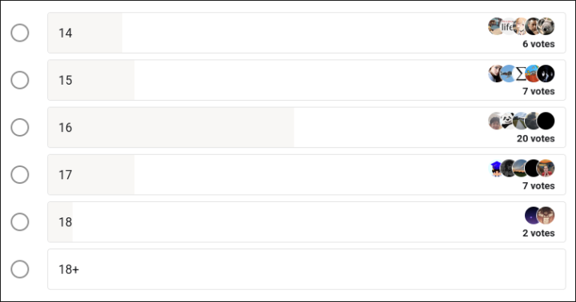Image resolution: width=576 pixels, height=302 pixels.
Task: Choose the radio button for option 15
Action: (20, 81)
